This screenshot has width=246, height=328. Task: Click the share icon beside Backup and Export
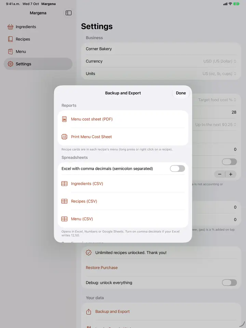coord(89,312)
